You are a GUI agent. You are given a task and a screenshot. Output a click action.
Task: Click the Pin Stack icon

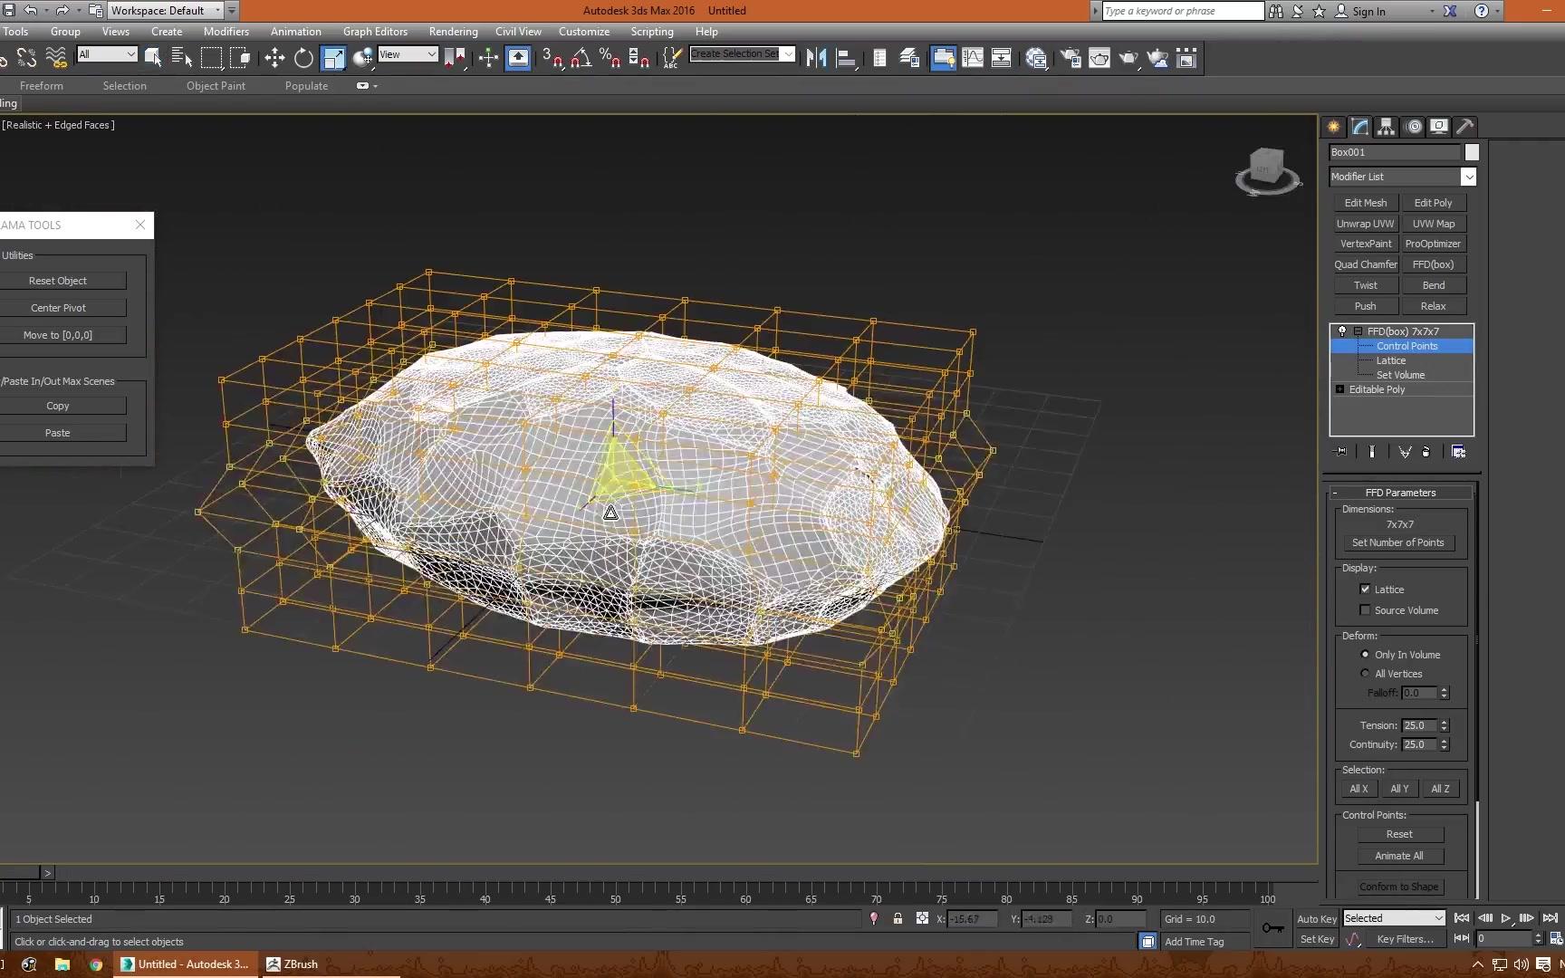coord(1341,452)
